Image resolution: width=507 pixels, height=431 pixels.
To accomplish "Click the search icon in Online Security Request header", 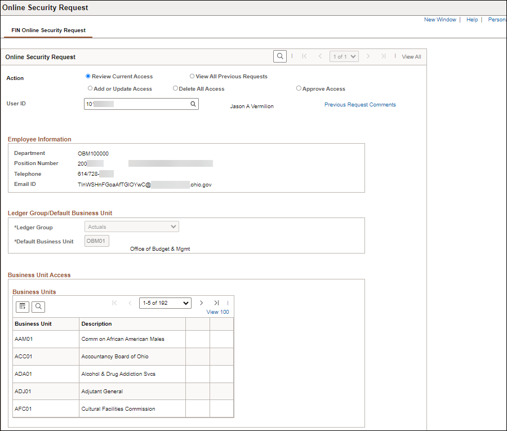I will pos(279,56).
